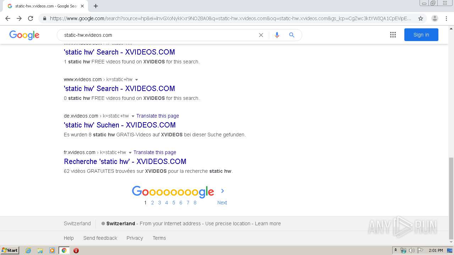The width and height of the screenshot is (454, 255).
Task: Open the "'static hw' Suchen" result title
Action: [x=120, y=125]
